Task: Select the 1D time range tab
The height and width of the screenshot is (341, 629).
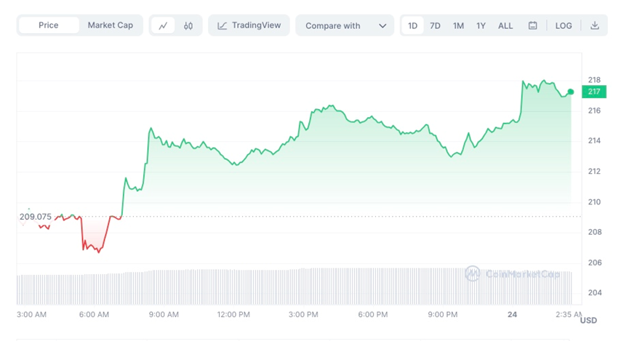Action: (412, 25)
